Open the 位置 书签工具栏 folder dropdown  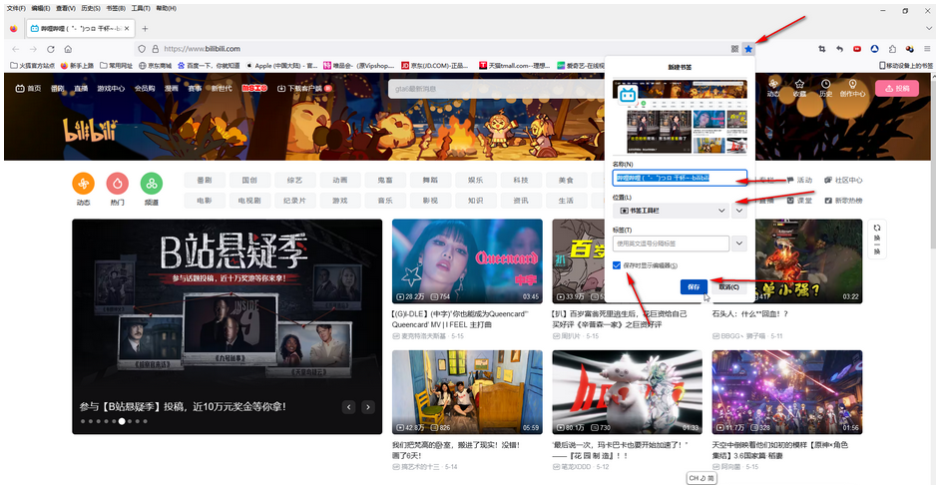pyautogui.click(x=672, y=211)
